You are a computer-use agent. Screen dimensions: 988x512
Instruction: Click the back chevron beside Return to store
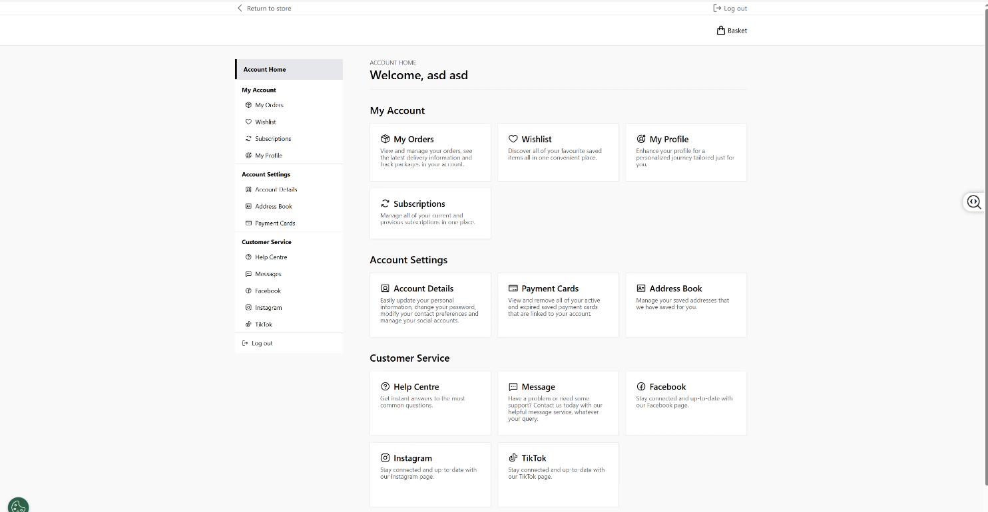[x=240, y=9]
